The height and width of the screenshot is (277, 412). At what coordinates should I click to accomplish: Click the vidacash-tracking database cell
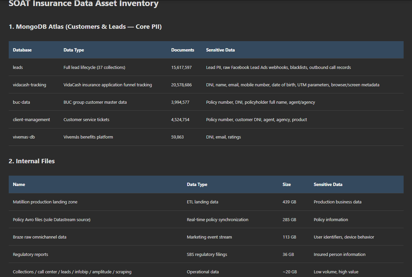point(30,85)
